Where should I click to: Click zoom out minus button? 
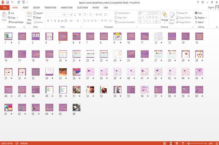[188, 143]
